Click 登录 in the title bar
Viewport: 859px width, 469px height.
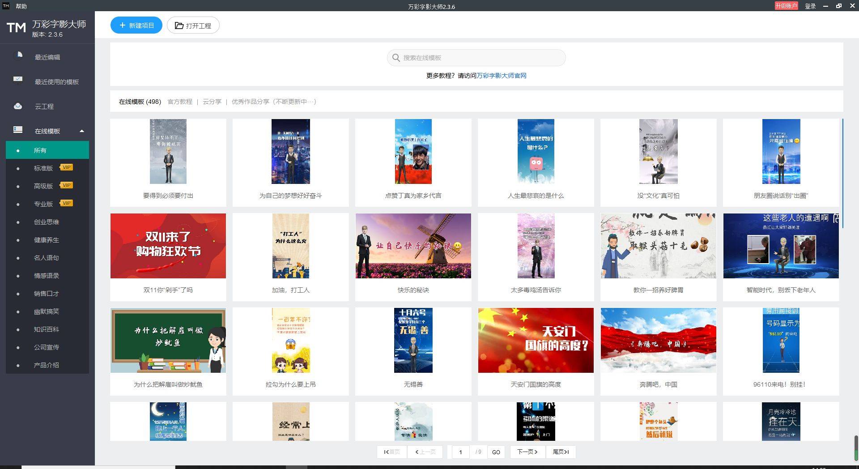point(810,6)
